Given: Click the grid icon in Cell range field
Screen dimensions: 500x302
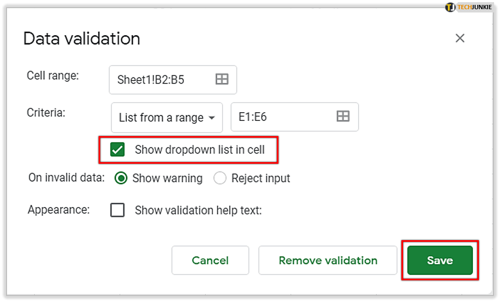Looking at the screenshot, I should click(222, 80).
